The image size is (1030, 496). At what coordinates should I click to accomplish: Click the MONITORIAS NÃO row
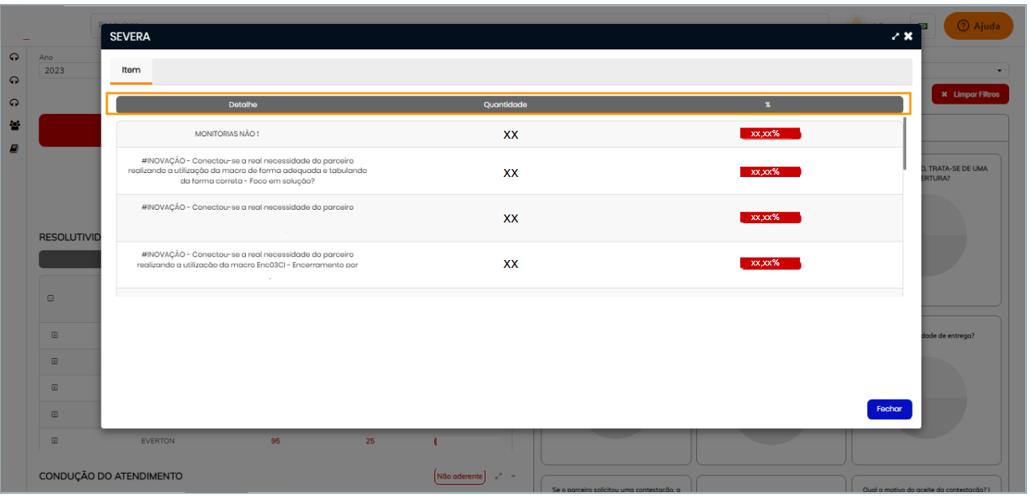[227, 134]
